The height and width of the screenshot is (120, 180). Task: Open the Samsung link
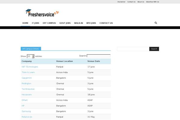pyautogui.click(x=26, y=111)
